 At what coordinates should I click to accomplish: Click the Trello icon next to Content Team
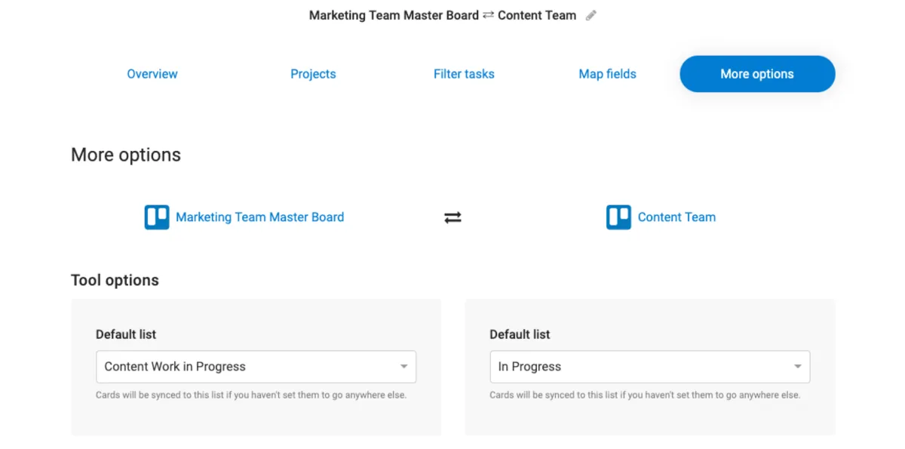click(x=618, y=217)
